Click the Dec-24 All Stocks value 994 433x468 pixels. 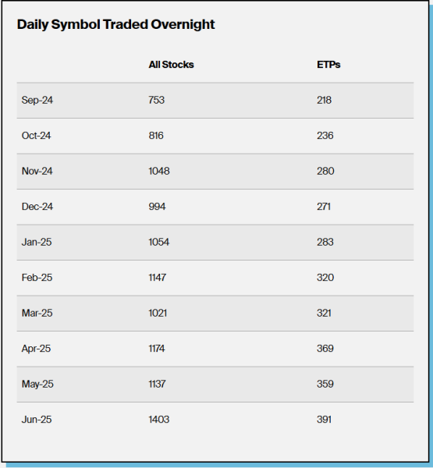(x=157, y=207)
